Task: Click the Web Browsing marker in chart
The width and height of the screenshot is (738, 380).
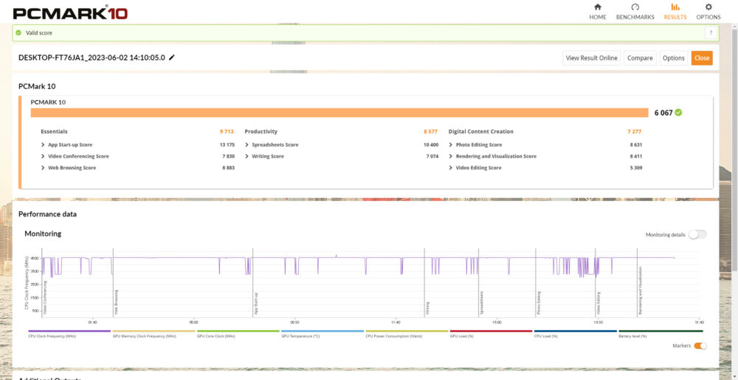Action: [116, 303]
